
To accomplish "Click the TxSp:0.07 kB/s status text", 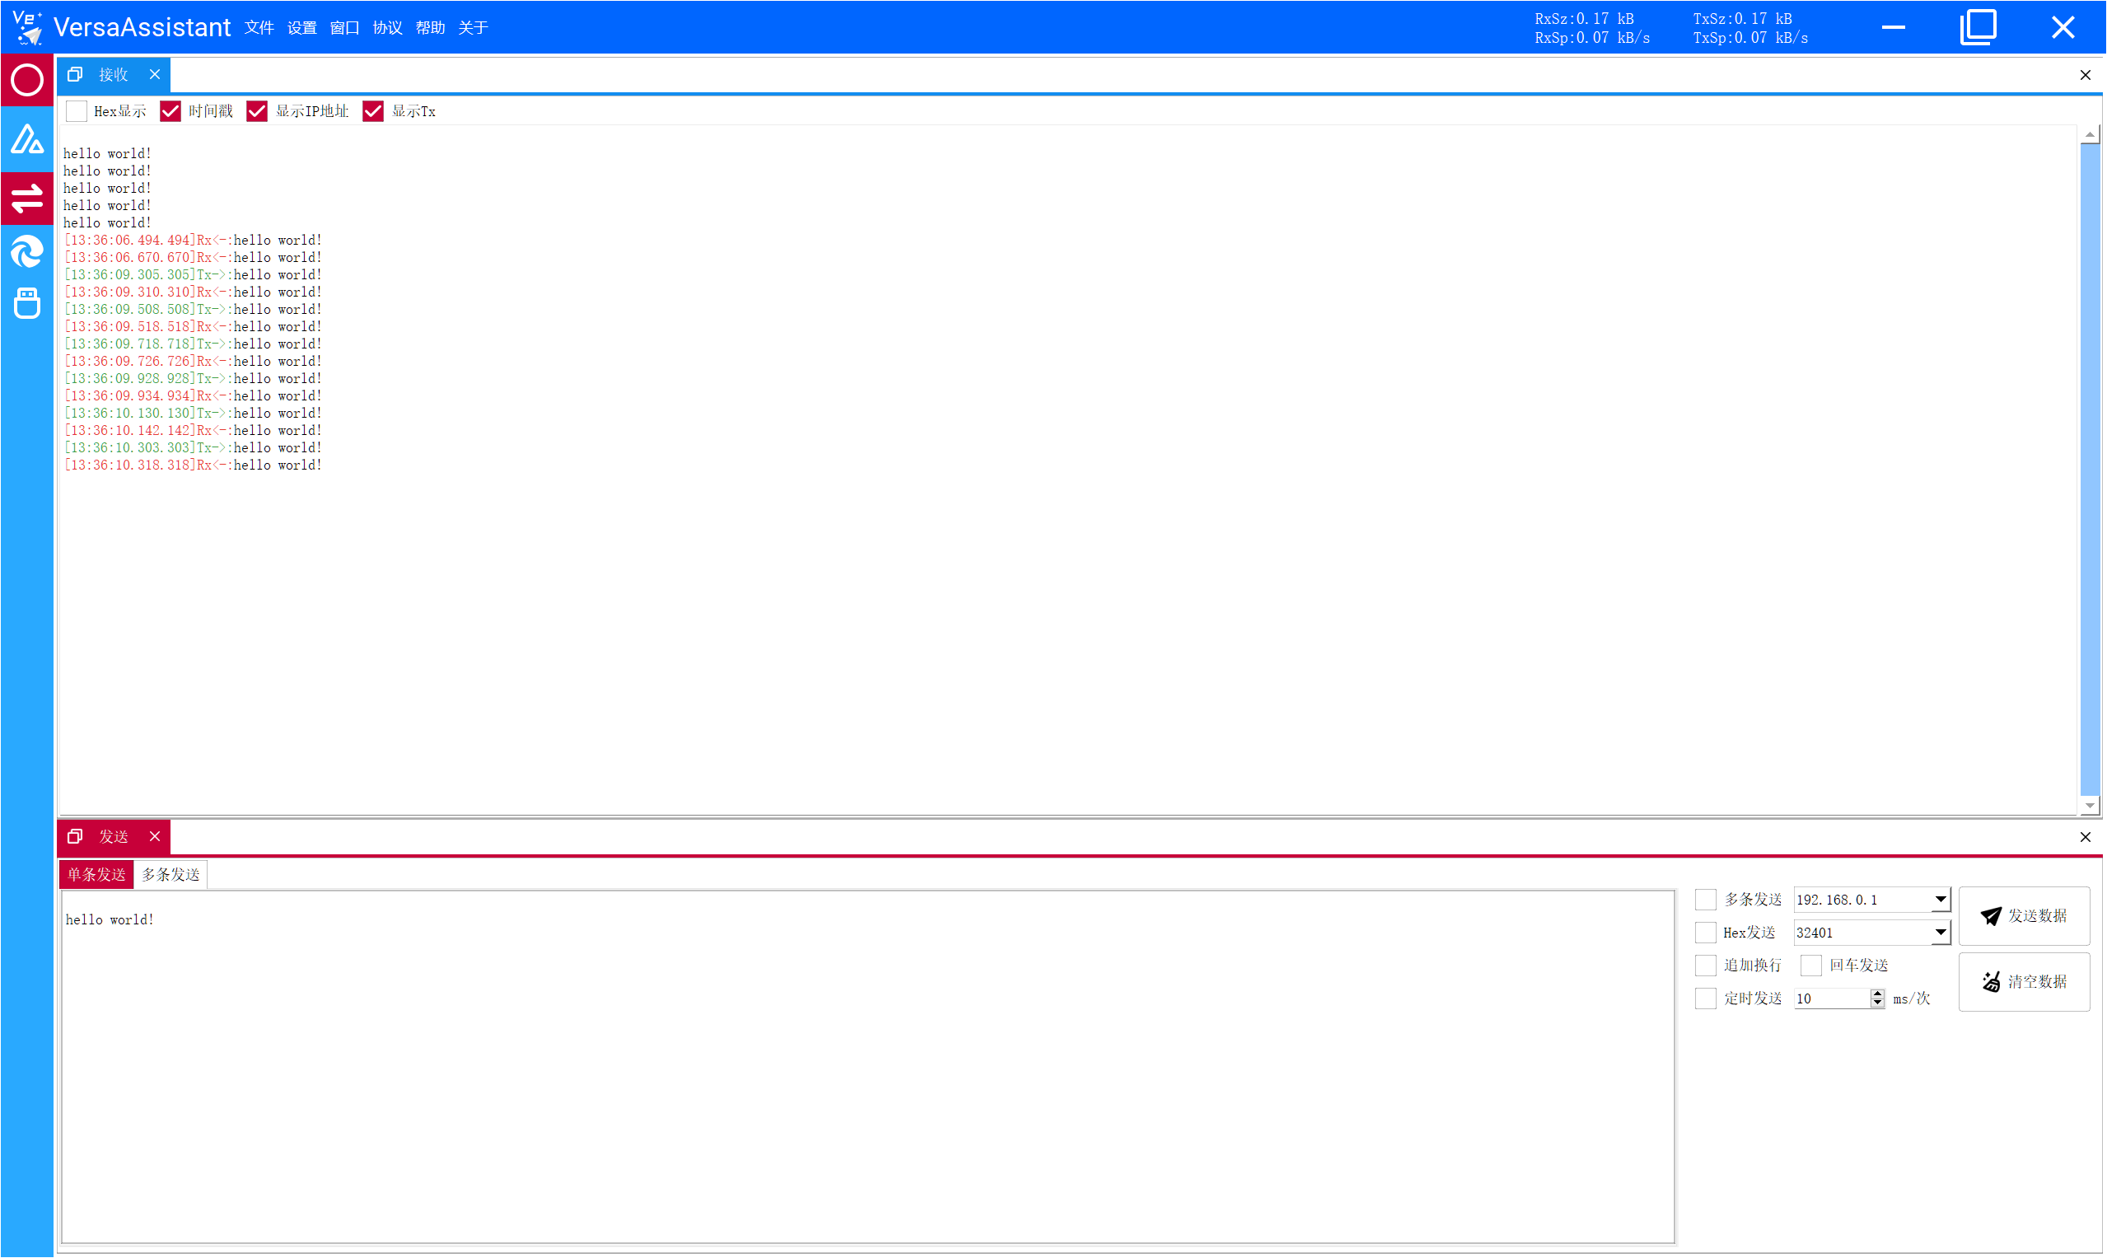I will point(1751,38).
